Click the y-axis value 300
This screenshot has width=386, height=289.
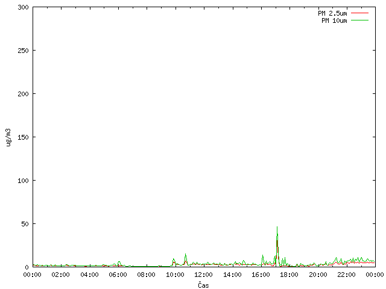coord(23,7)
